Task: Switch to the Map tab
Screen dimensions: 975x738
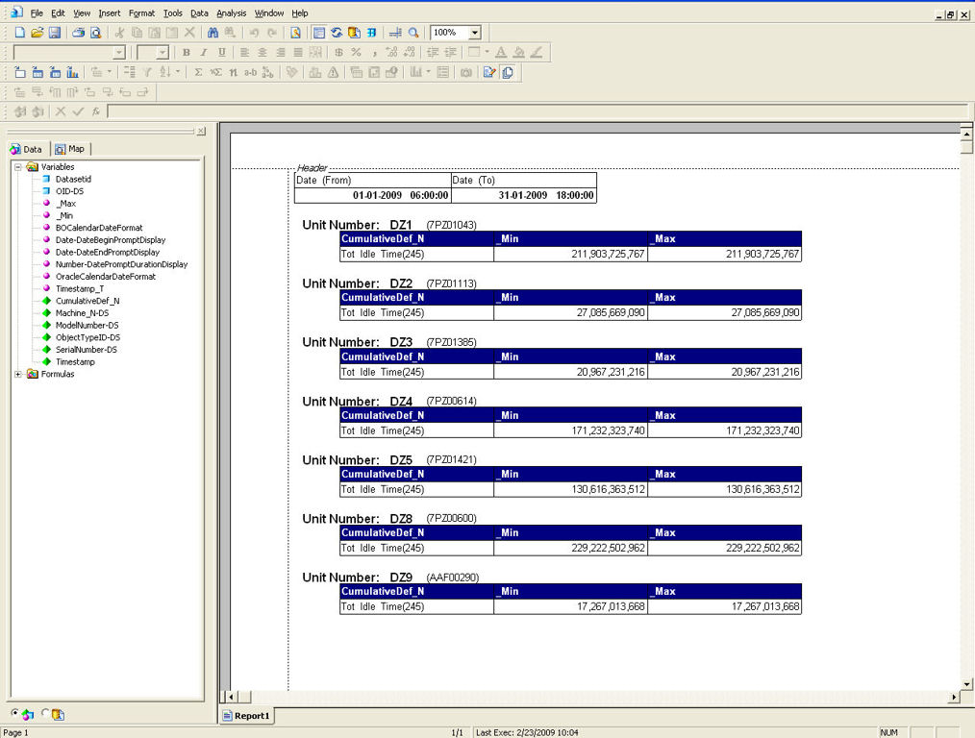Action: click(x=71, y=149)
